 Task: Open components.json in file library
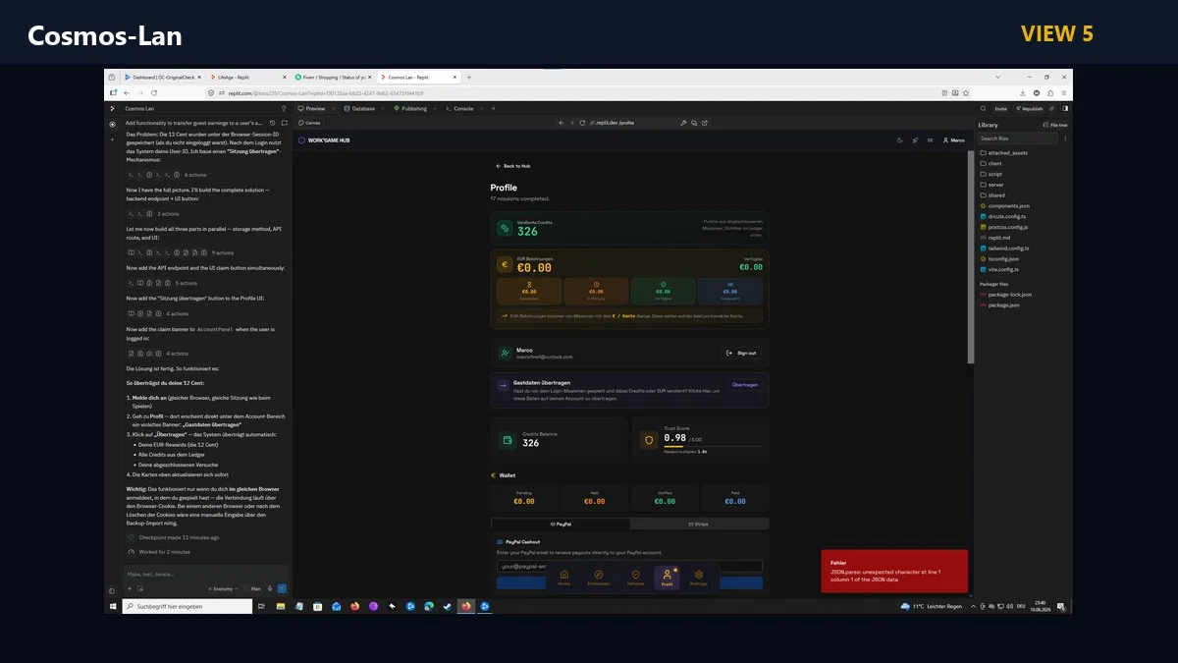point(1003,205)
